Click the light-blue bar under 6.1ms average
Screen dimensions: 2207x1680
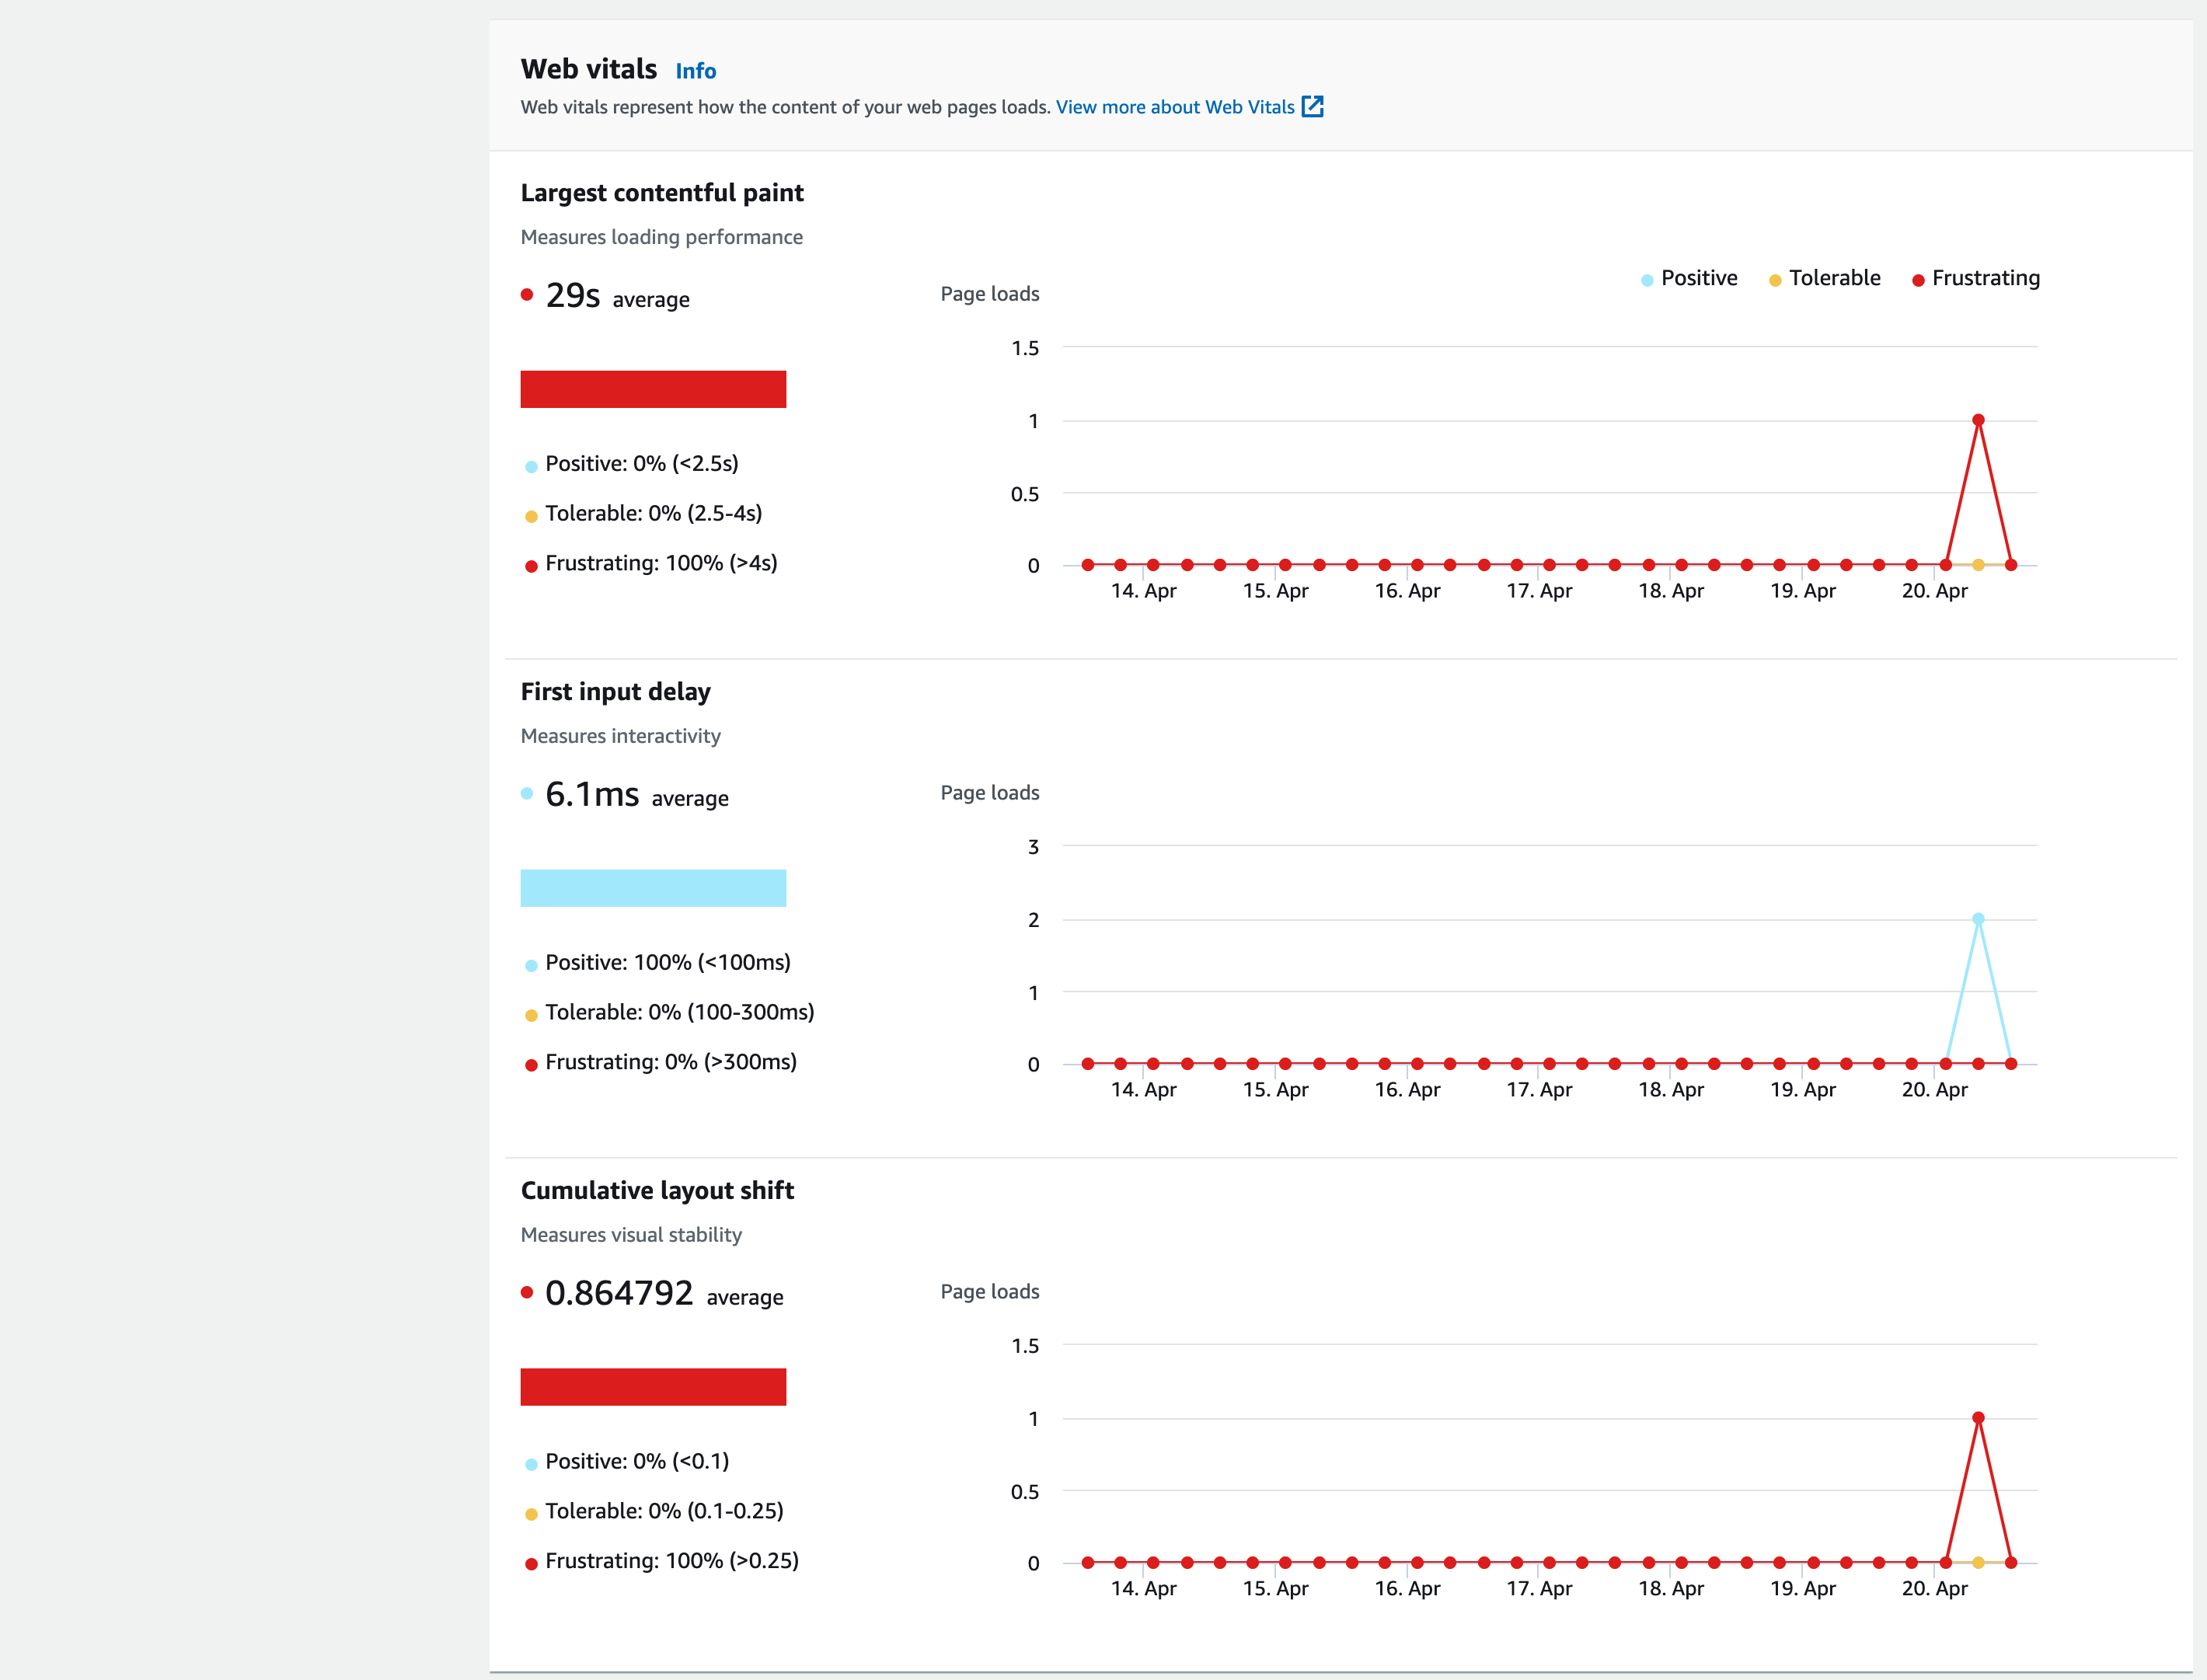pyautogui.click(x=653, y=888)
